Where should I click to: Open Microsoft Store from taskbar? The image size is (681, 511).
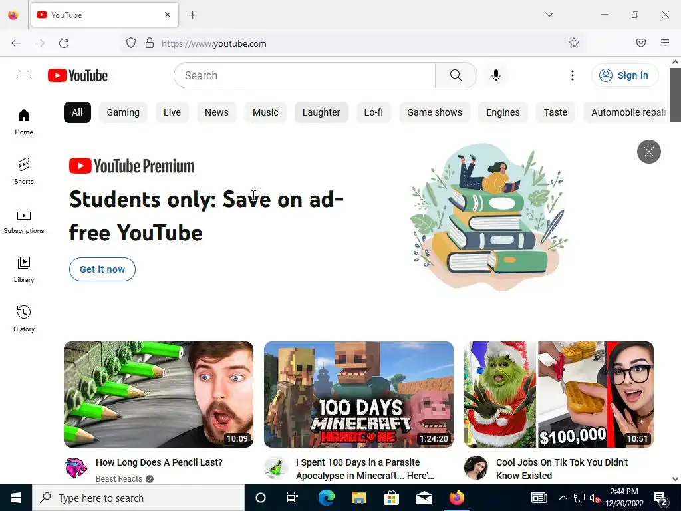click(391, 498)
